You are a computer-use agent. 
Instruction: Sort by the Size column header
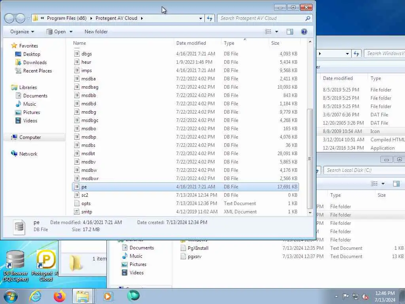(275, 43)
